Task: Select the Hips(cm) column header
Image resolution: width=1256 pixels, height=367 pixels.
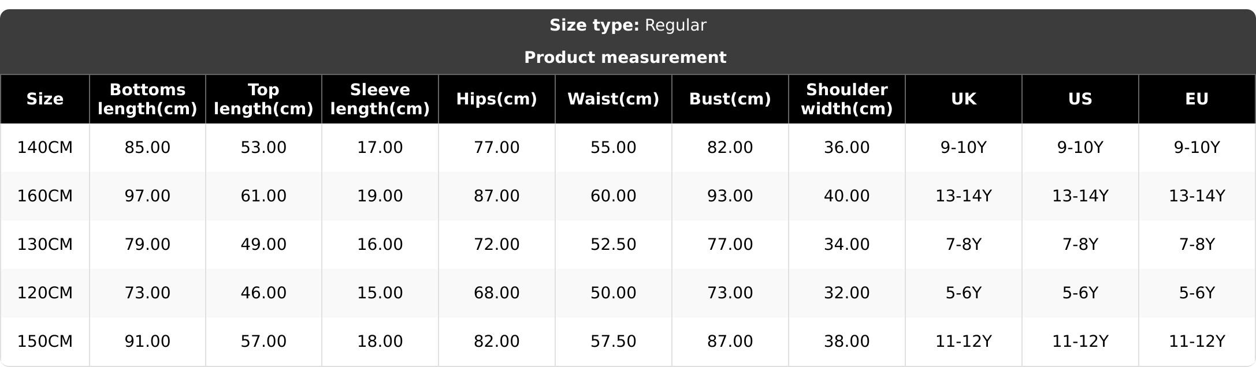Action: pos(496,99)
